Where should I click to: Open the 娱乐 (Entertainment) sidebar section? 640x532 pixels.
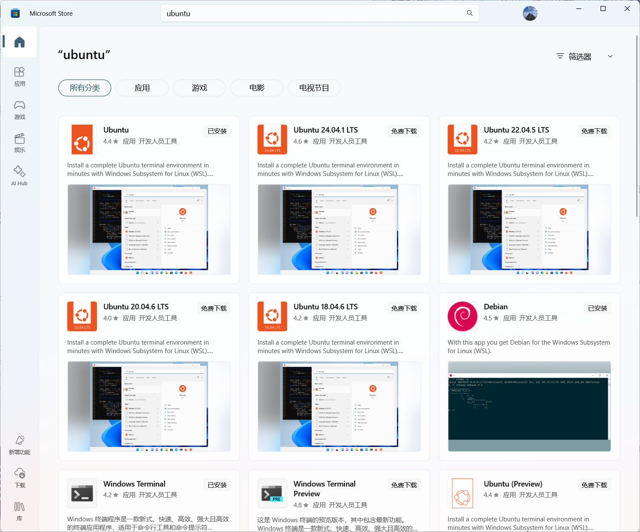pyautogui.click(x=20, y=143)
